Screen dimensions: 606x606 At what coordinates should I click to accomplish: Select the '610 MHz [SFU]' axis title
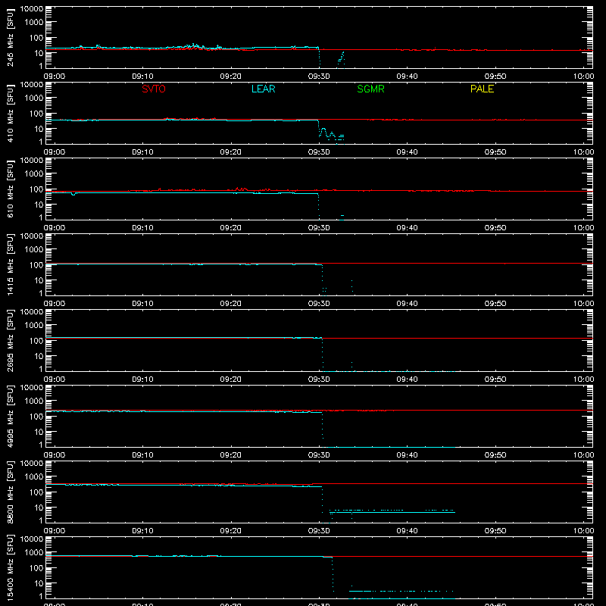11,189
